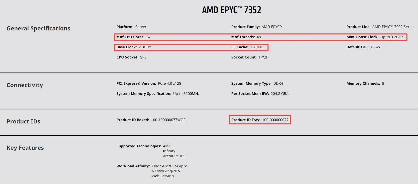This screenshot has width=418, height=184.
Task: Click the CPU Socket SP3 entry
Action: point(131,57)
